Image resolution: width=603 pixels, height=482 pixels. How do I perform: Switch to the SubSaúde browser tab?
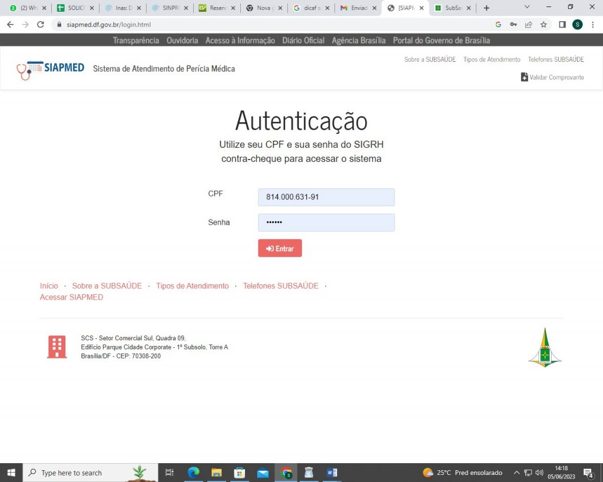(x=451, y=8)
